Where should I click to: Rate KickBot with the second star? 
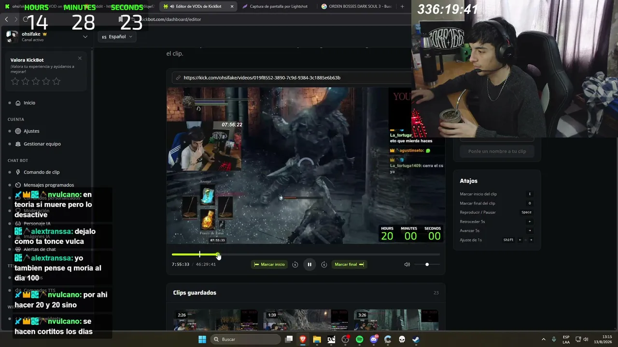pos(26,81)
